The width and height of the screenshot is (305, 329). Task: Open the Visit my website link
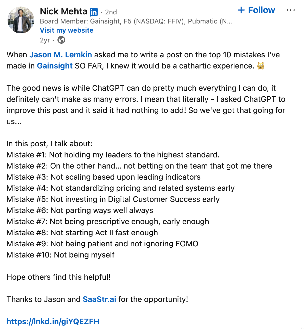click(x=67, y=30)
